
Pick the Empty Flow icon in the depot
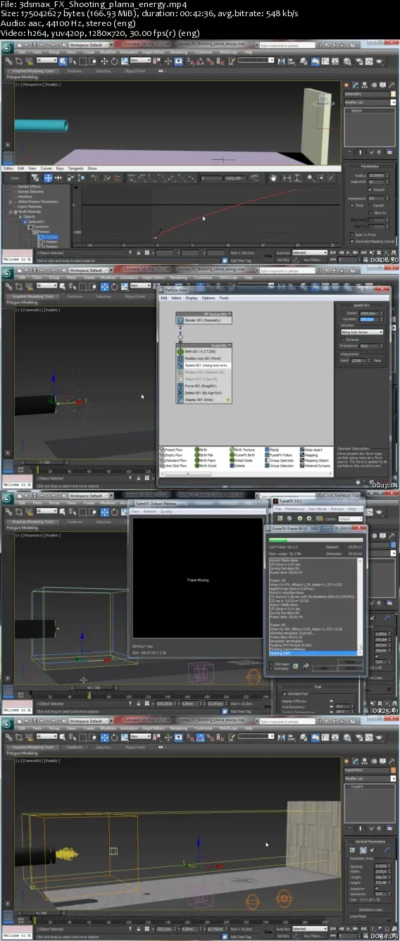pyautogui.click(x=163, y=454)
